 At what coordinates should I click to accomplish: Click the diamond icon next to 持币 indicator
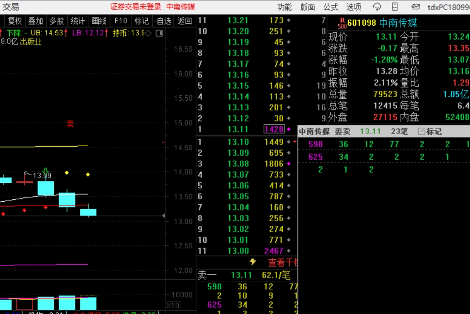(148, 33)
